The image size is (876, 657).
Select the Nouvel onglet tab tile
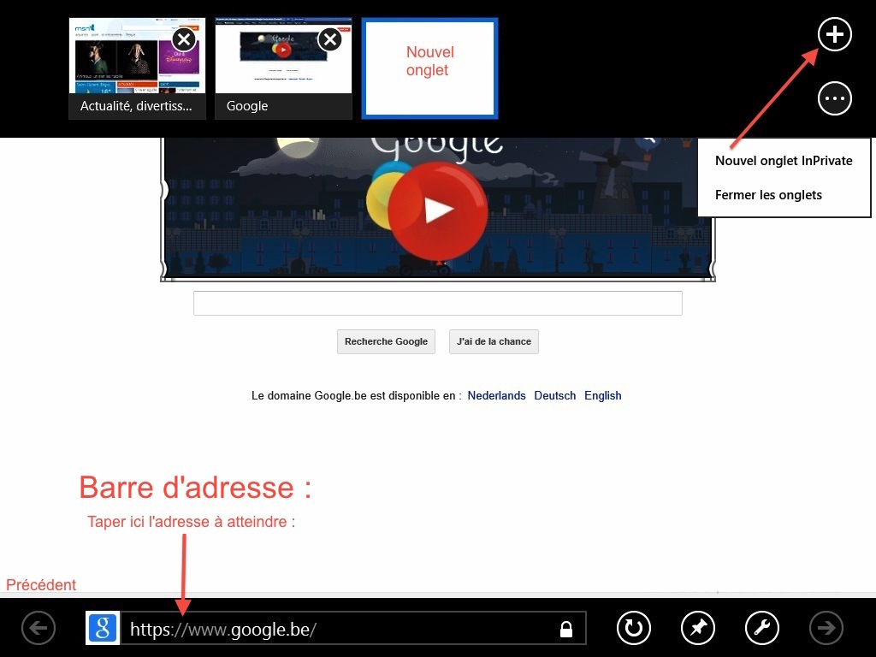(x=429, y=68)
